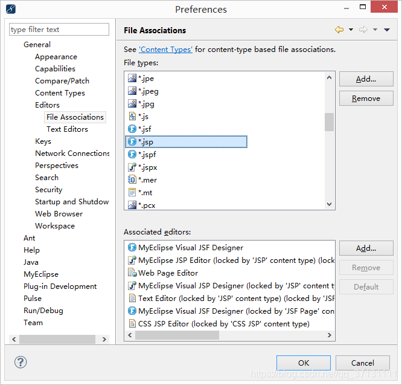Screen dimensions: 402x385
Task: Click the *.jsp file type icon
Action: 132,141
